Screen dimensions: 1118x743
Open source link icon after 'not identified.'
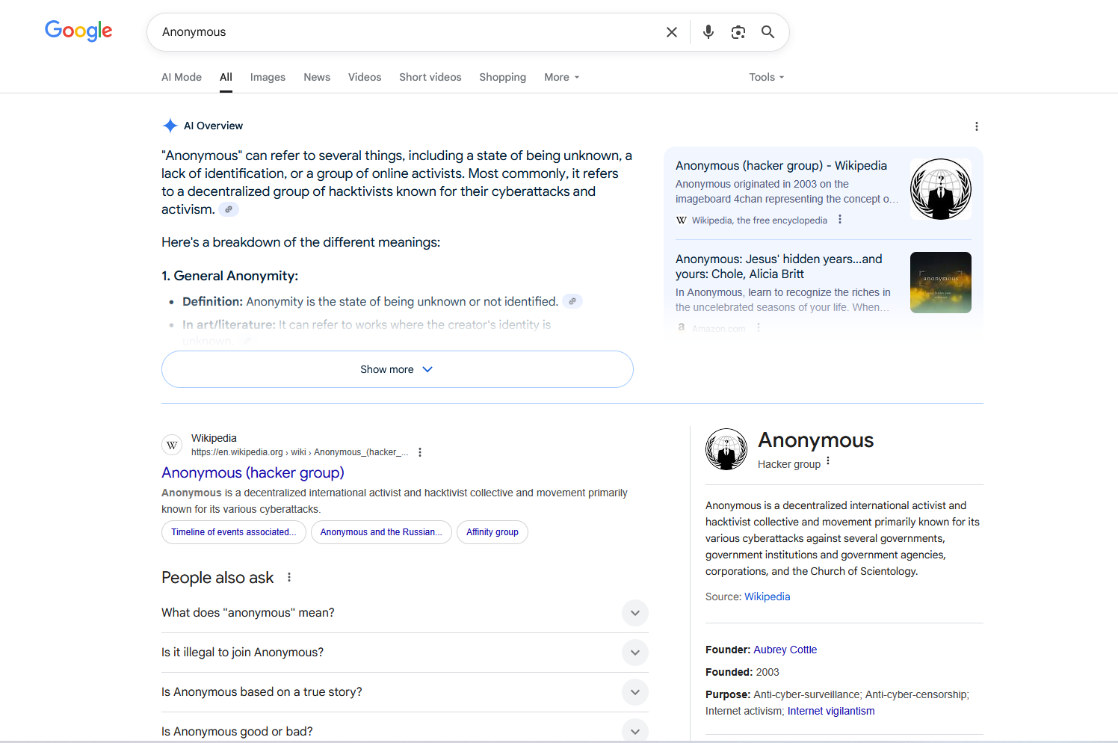click(x=572, y=301)
